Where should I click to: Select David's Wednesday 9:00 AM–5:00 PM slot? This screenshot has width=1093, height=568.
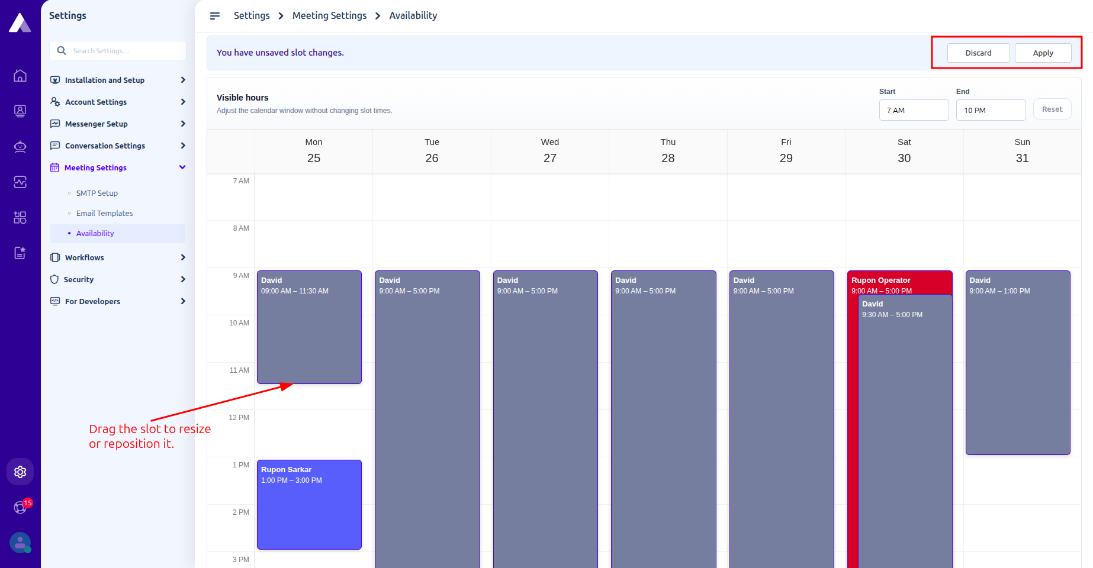coord(545,419)
